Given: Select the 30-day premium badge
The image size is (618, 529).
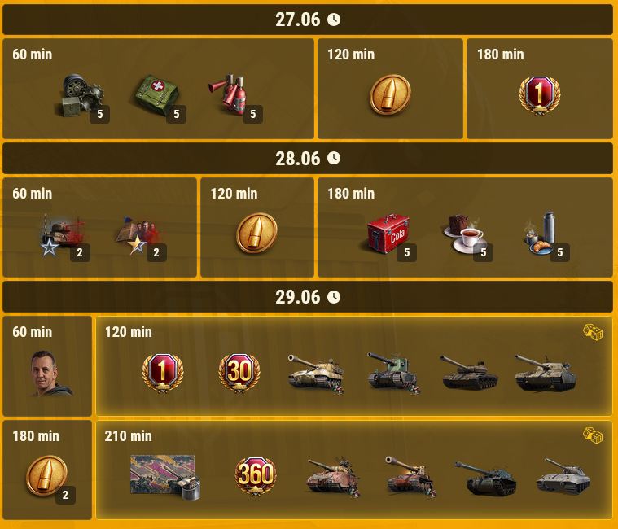Looking at the screenshot, I should 239,373.
